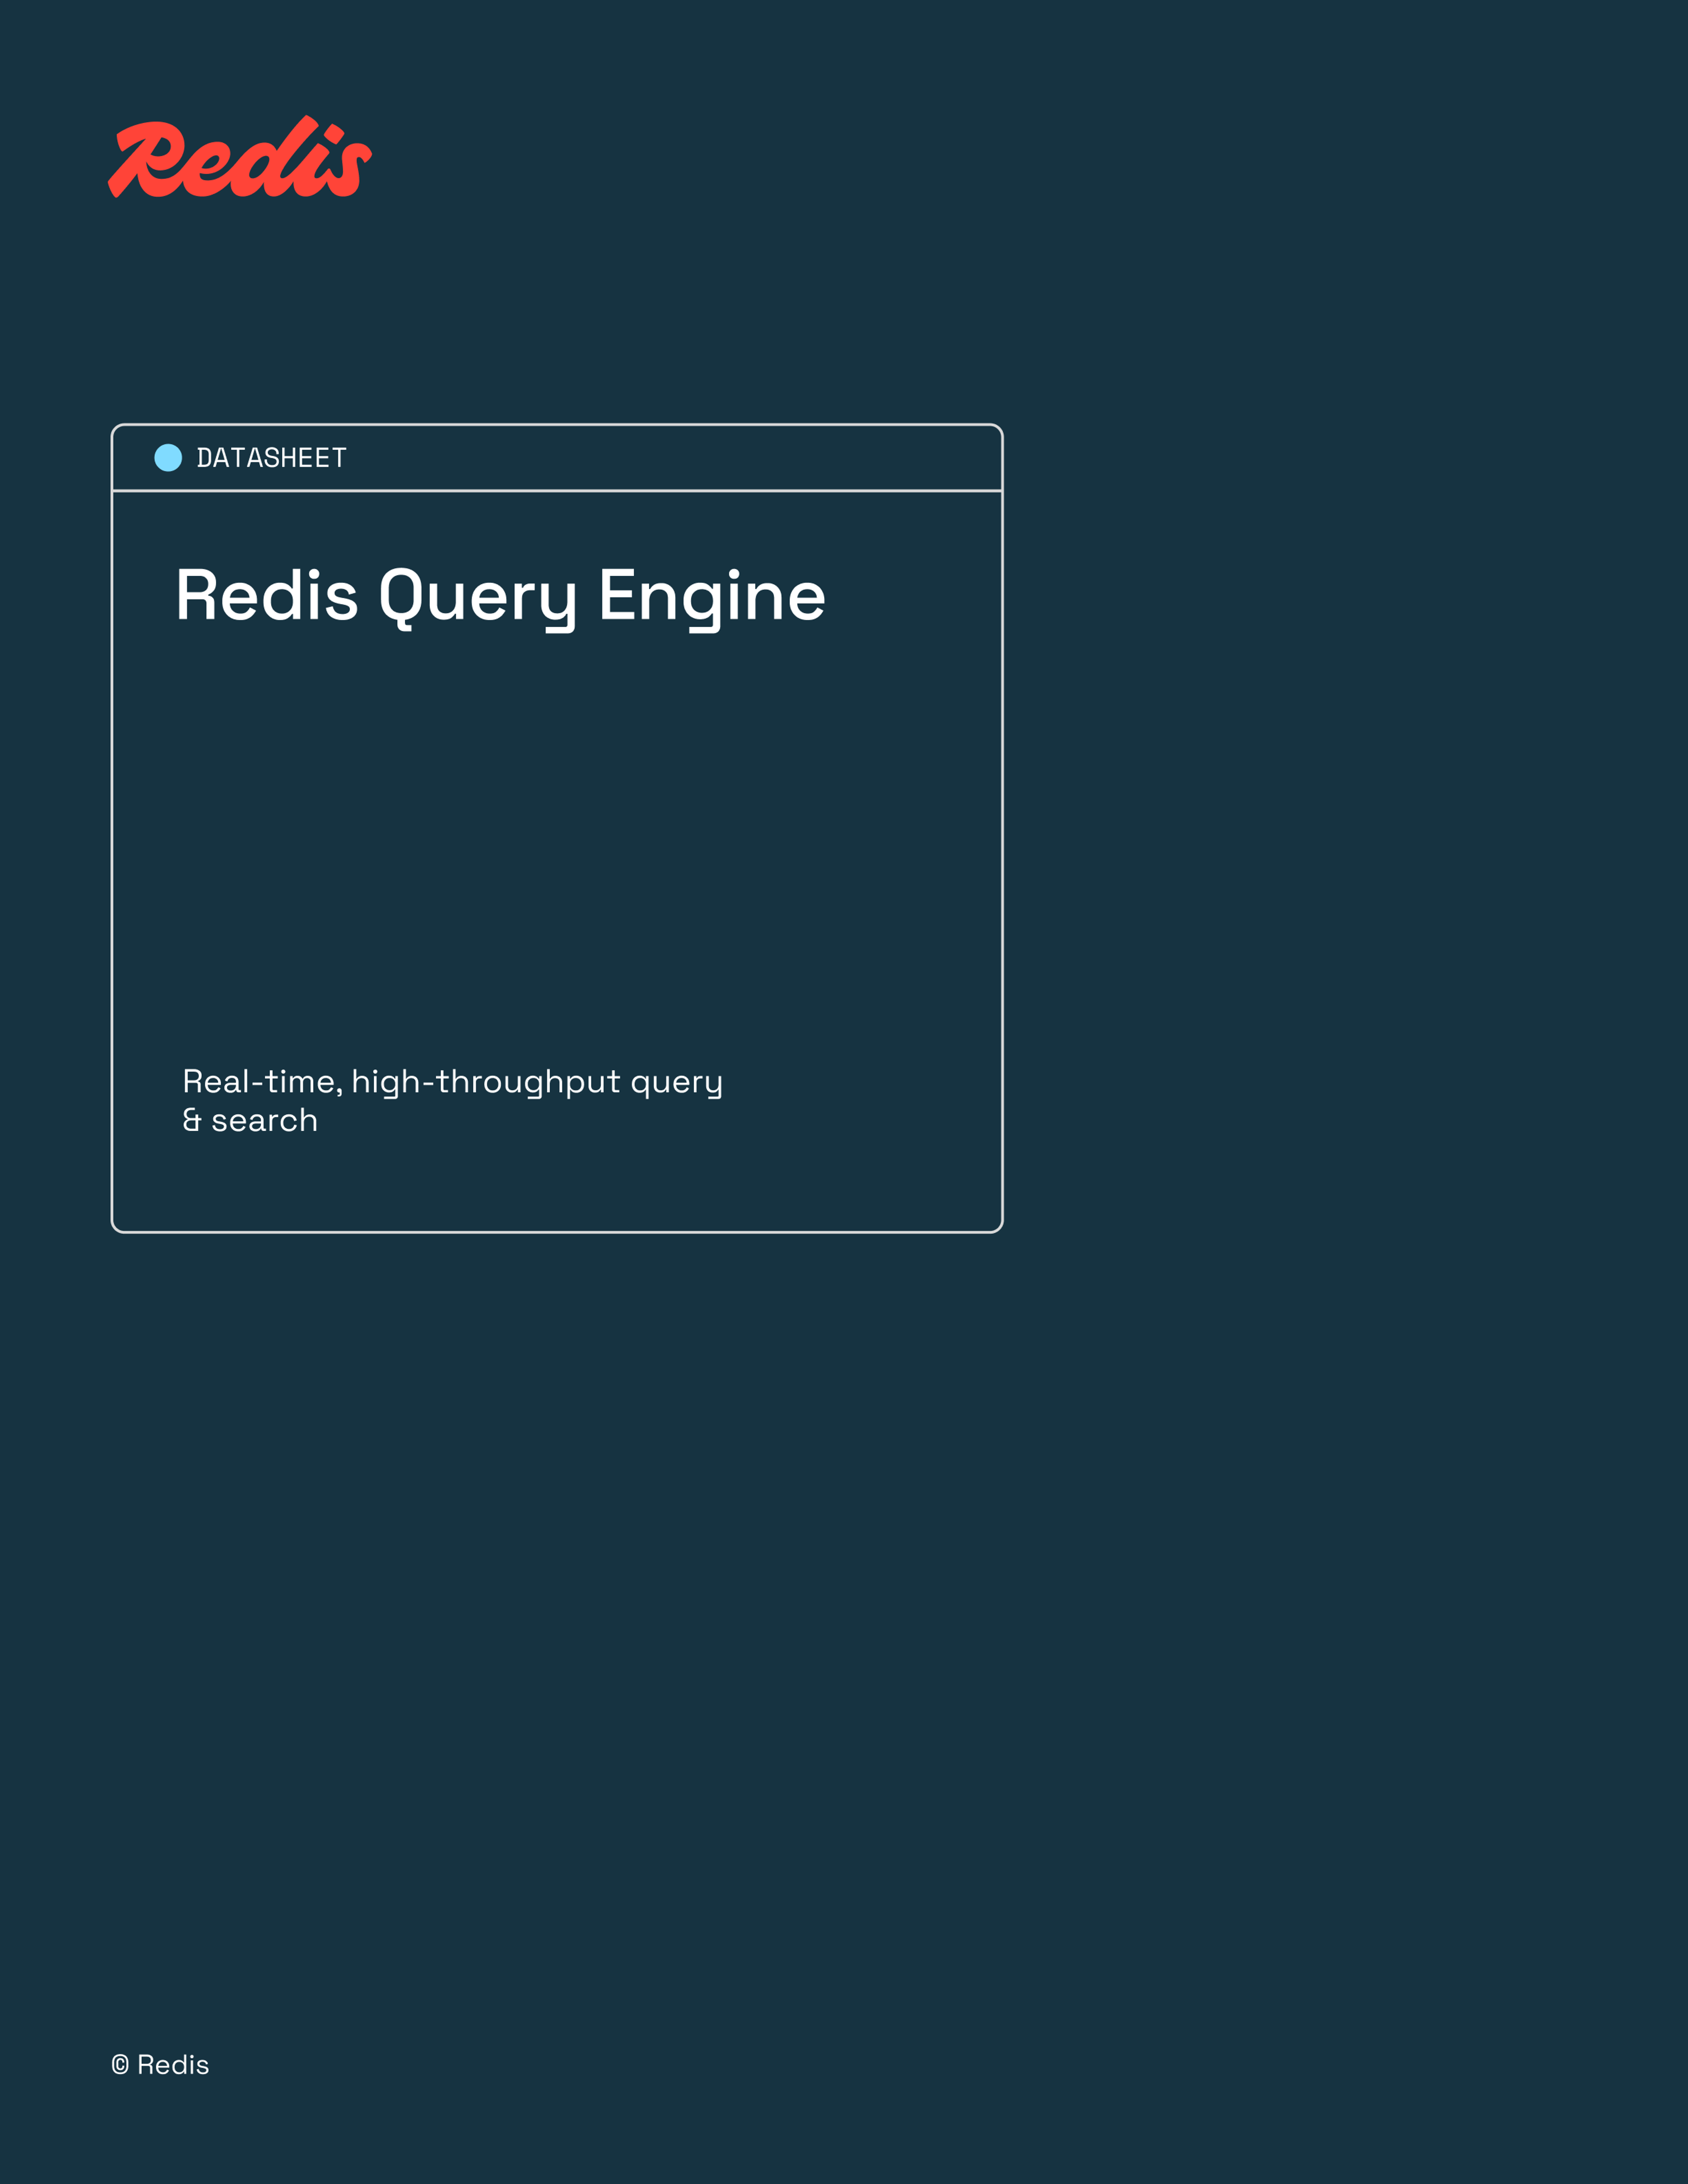Click the copyright symbol in the footer

click(x=120, y=2065)
